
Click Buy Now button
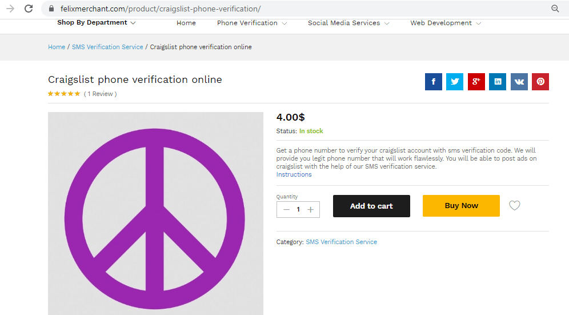461,206
